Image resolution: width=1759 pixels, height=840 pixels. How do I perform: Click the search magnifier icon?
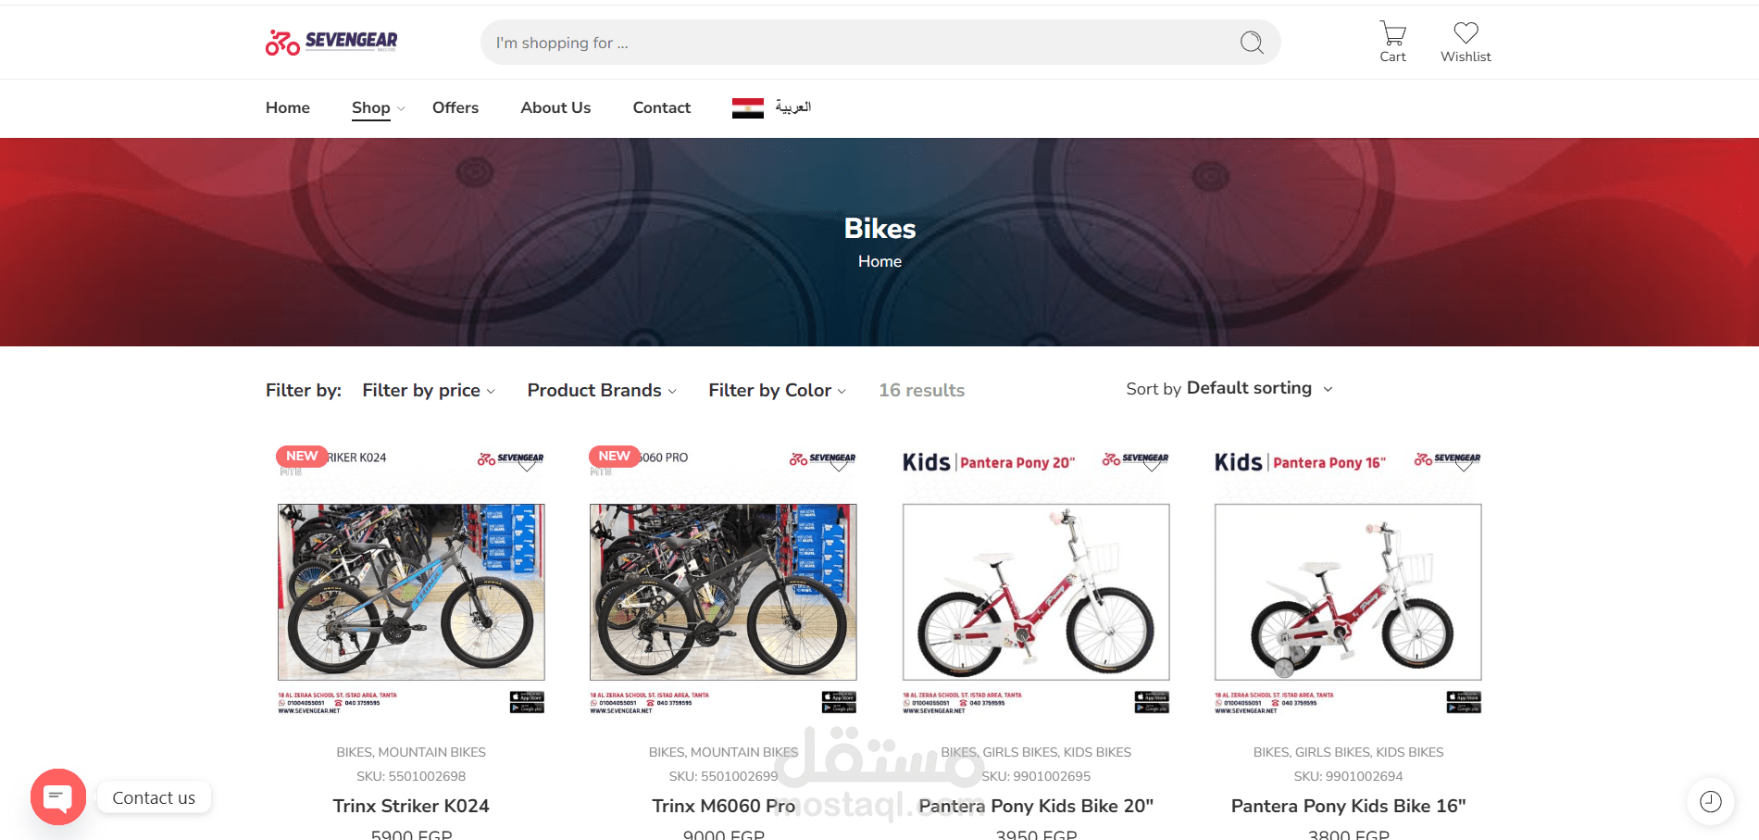point(1252,43)
